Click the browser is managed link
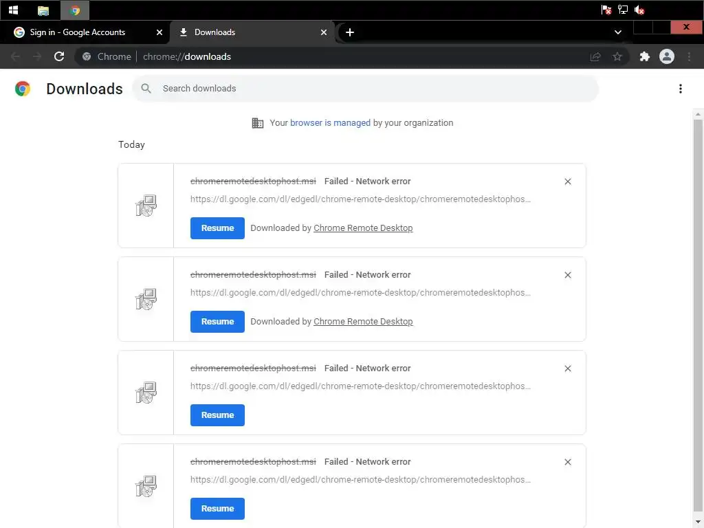Screen dimensions: 704x528 330,123
